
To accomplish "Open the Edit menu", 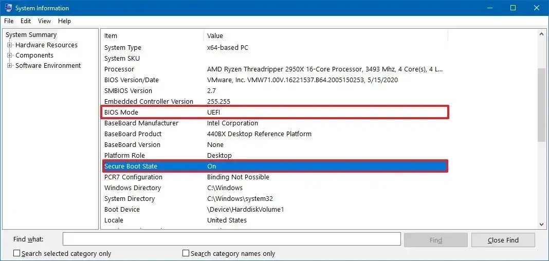I will [x=26, y=21].
